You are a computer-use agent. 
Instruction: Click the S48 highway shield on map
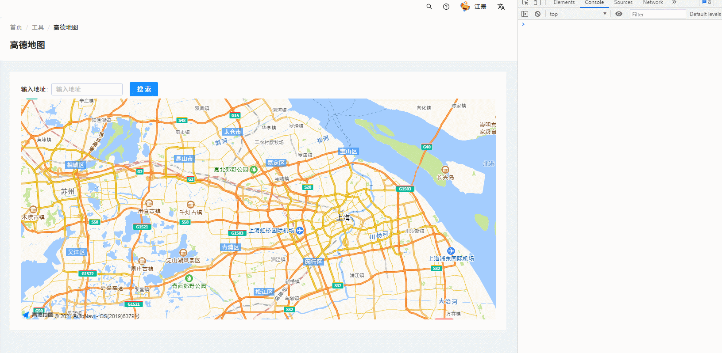tap(182, 120)
